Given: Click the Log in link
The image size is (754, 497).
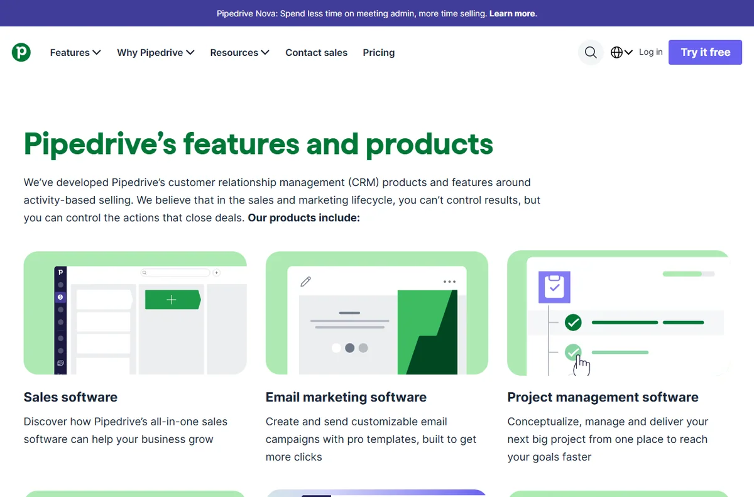Looking at the screenshot, I should (x=651, y=52).
